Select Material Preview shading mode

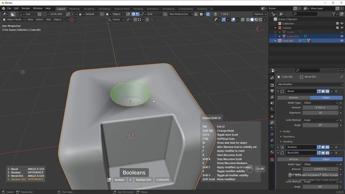pos(256,19)
